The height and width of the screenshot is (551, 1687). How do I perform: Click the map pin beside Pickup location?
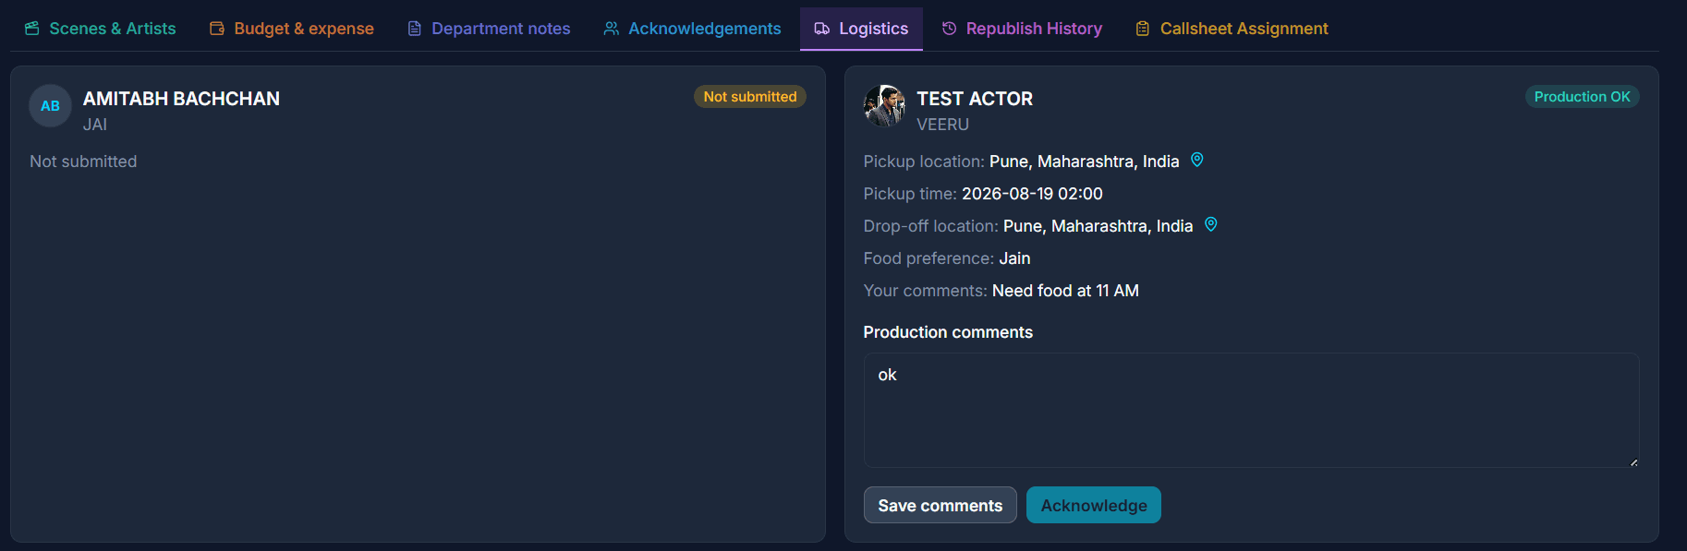[1196, 160]
